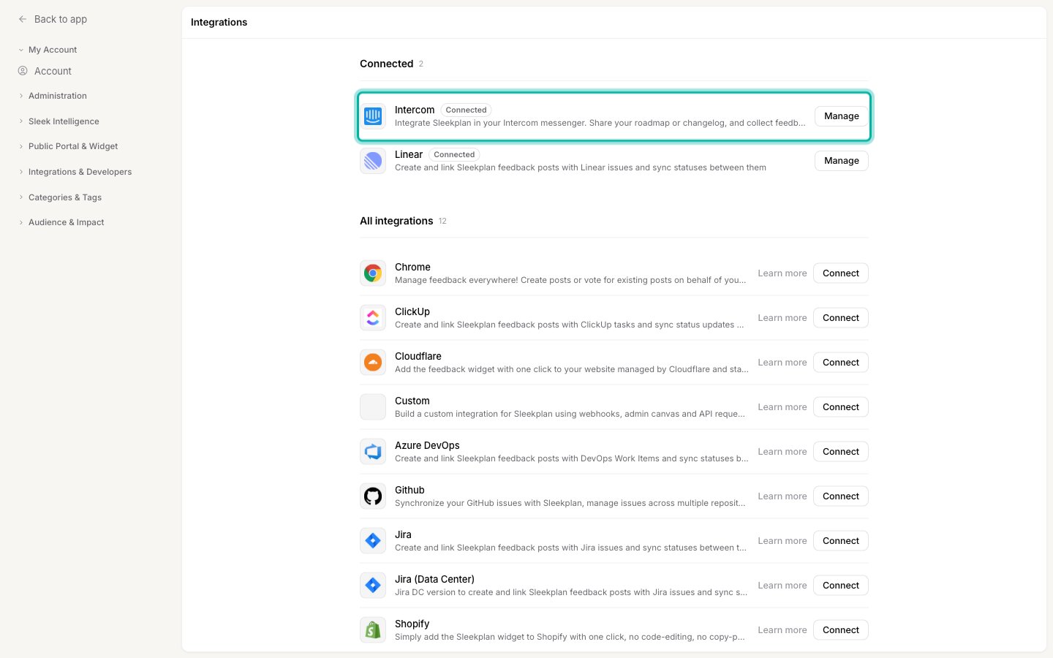The image size is (1053, 658).
Task: Open Learn more for Jira
Action: tap(782, 541)
